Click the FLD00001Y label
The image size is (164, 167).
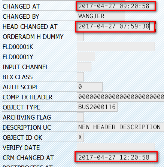tap(18, 57)
